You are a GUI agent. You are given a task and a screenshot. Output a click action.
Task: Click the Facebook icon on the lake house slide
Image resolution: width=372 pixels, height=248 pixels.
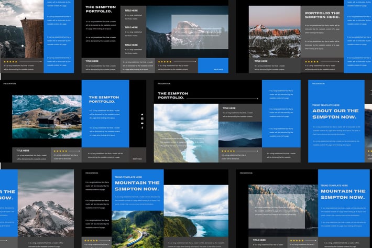tap(142, 128)
